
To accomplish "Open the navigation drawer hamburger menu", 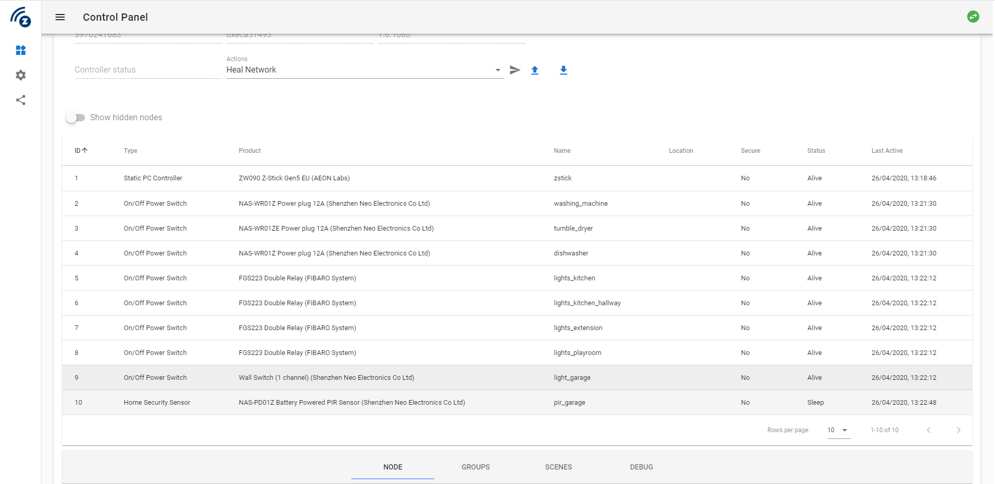I will pyautogui.click(x=60, y=17).
